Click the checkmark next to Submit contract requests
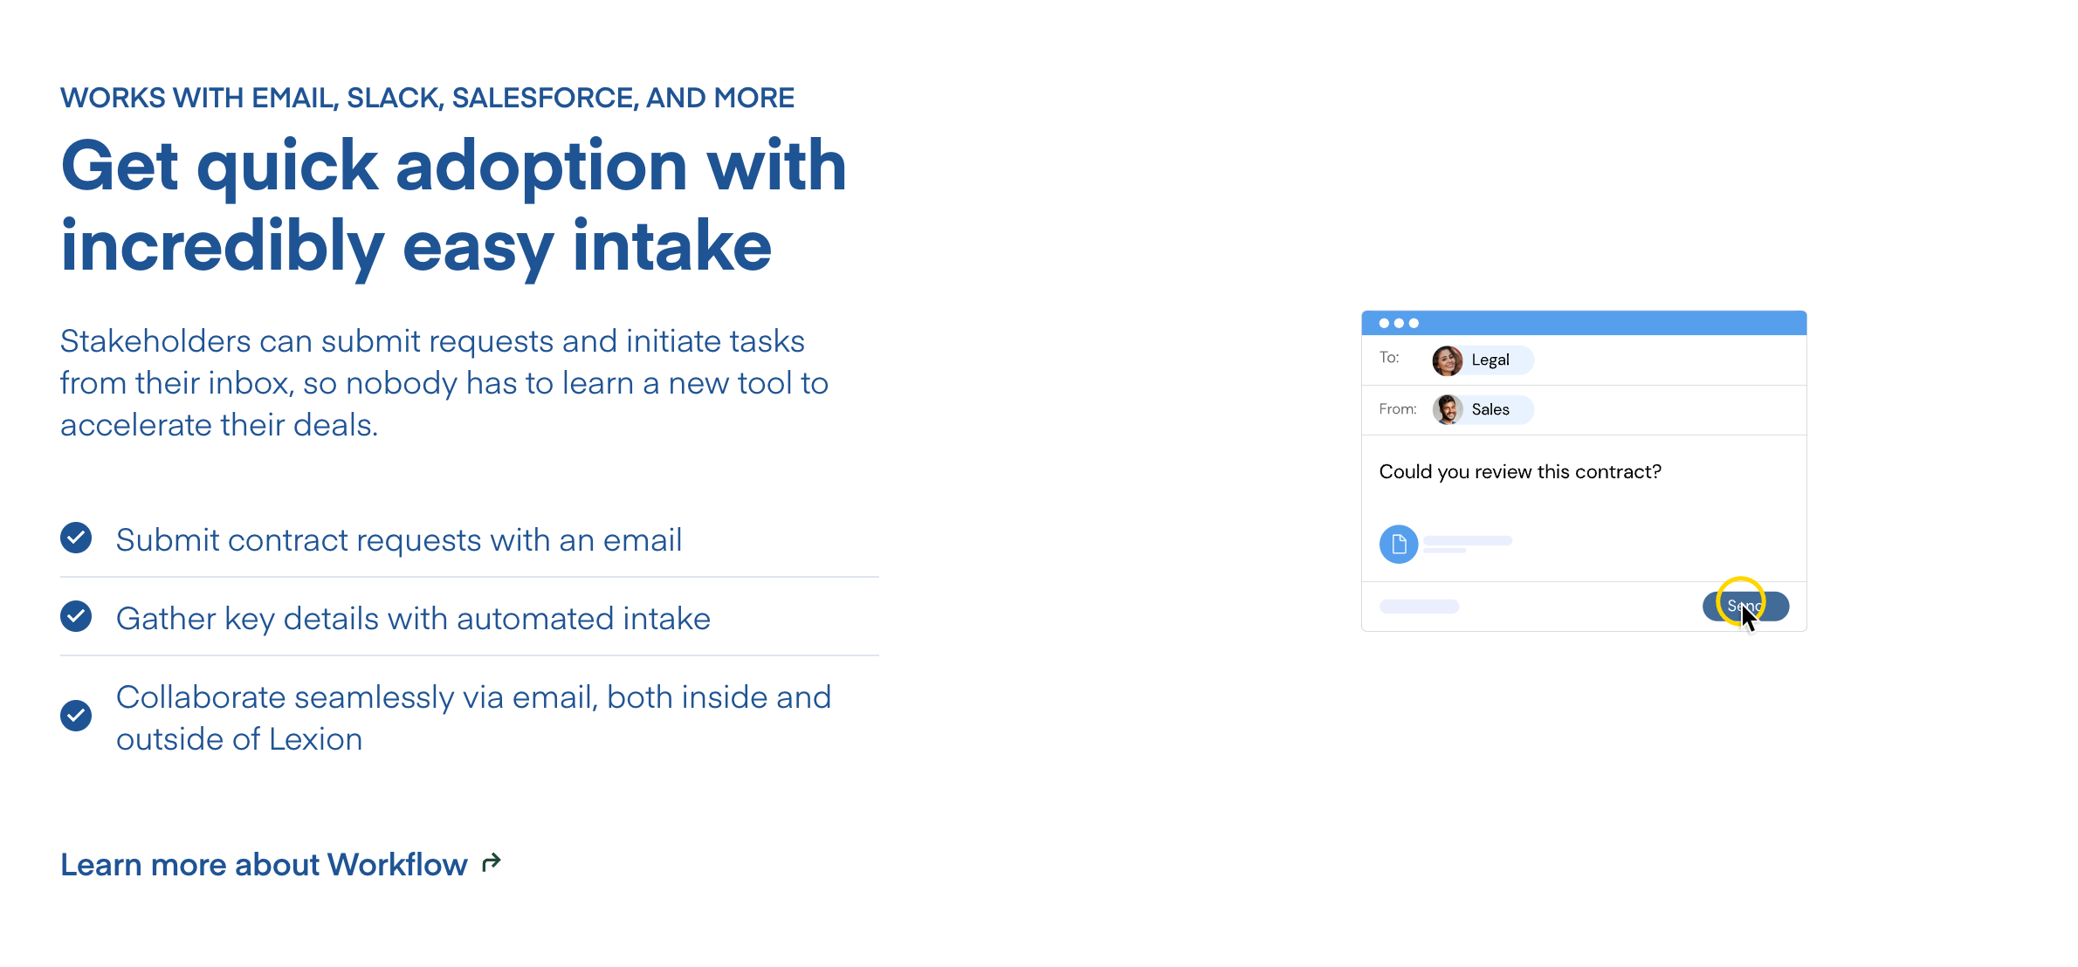 (x=76, y=538)
